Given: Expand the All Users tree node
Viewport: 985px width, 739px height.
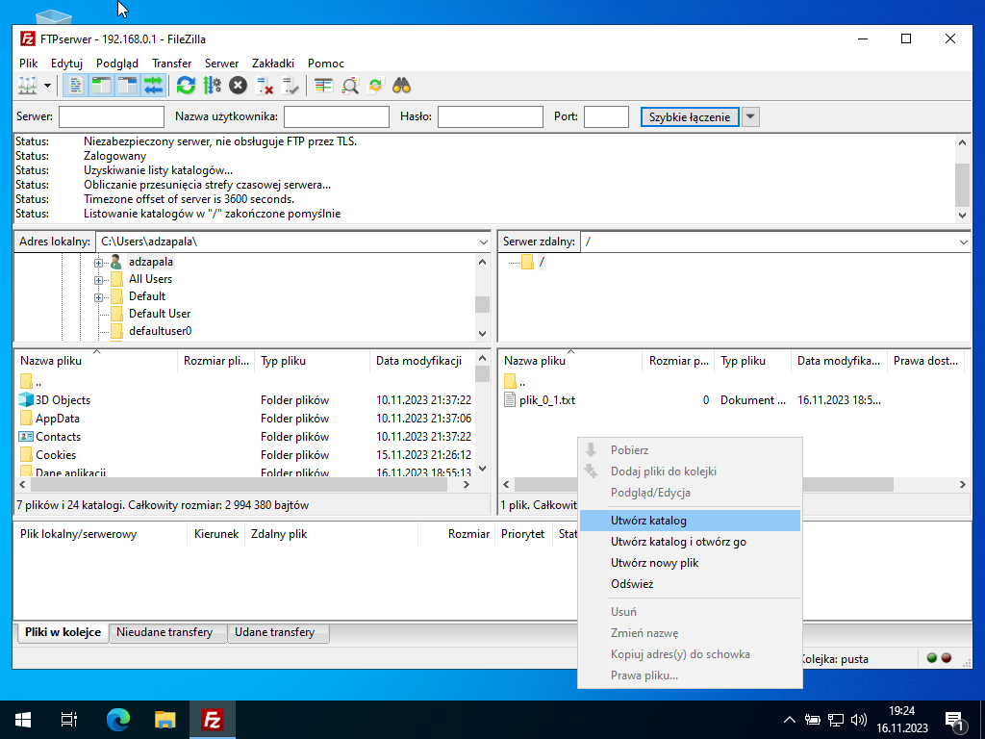Looking at the screenshot, I should coord(99,280).
